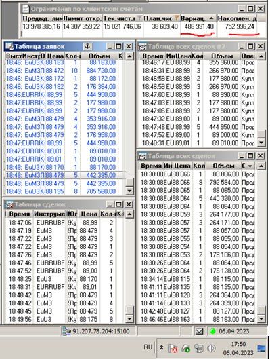The height and width of the screenshot is (359, 270).
Task: Click the План.чис column filter icon
Action: click(x=176, y=18)
